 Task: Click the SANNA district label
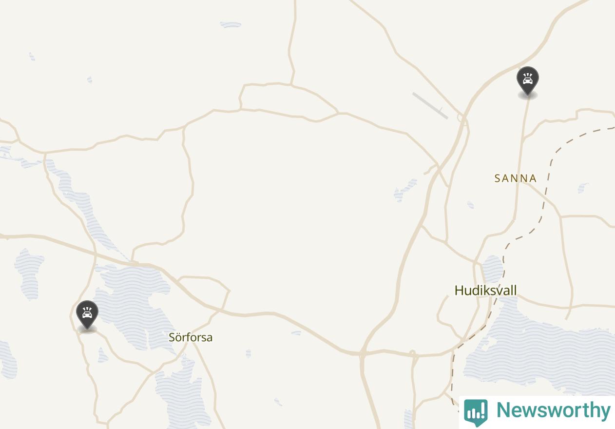[516, 178]
